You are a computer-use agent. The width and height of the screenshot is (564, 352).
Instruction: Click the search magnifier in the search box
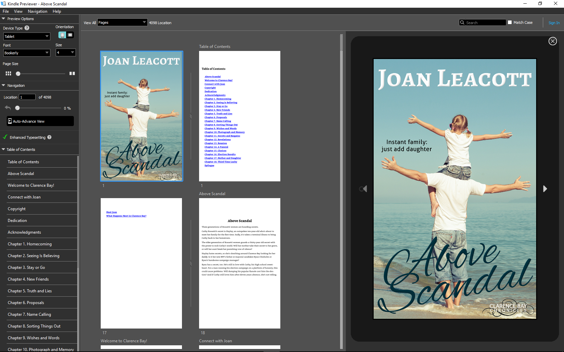click(463, 22)
